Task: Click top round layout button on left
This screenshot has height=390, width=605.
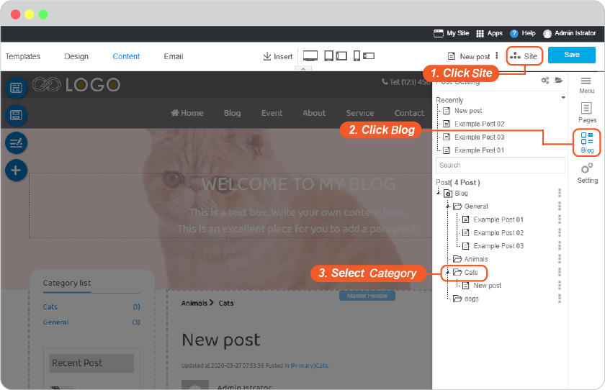Action: (16, 88)
